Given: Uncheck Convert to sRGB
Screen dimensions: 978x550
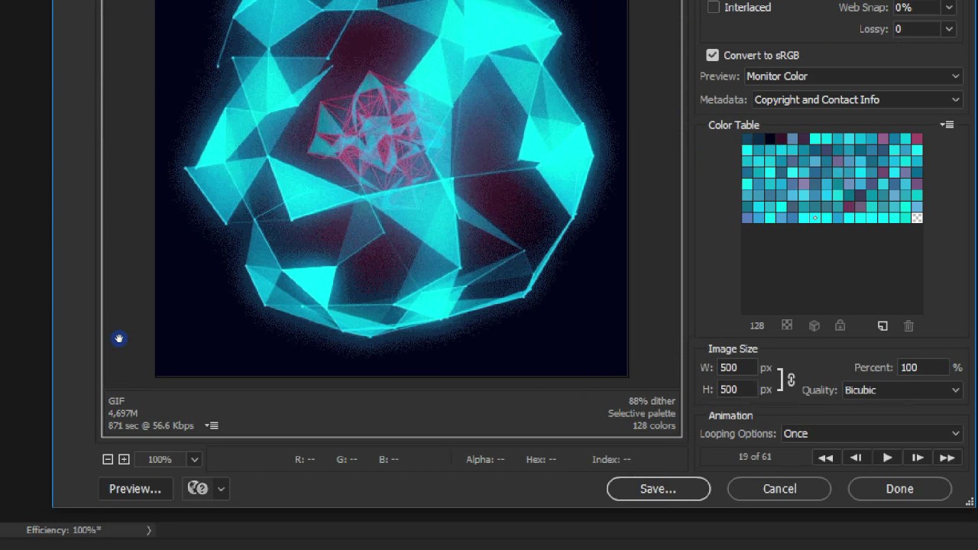Looking at the screenshot, I should point(712,55).
